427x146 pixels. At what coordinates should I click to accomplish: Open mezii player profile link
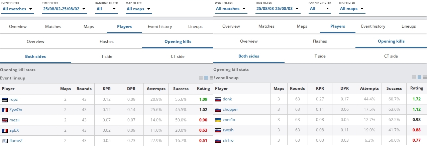coord(14,120)
